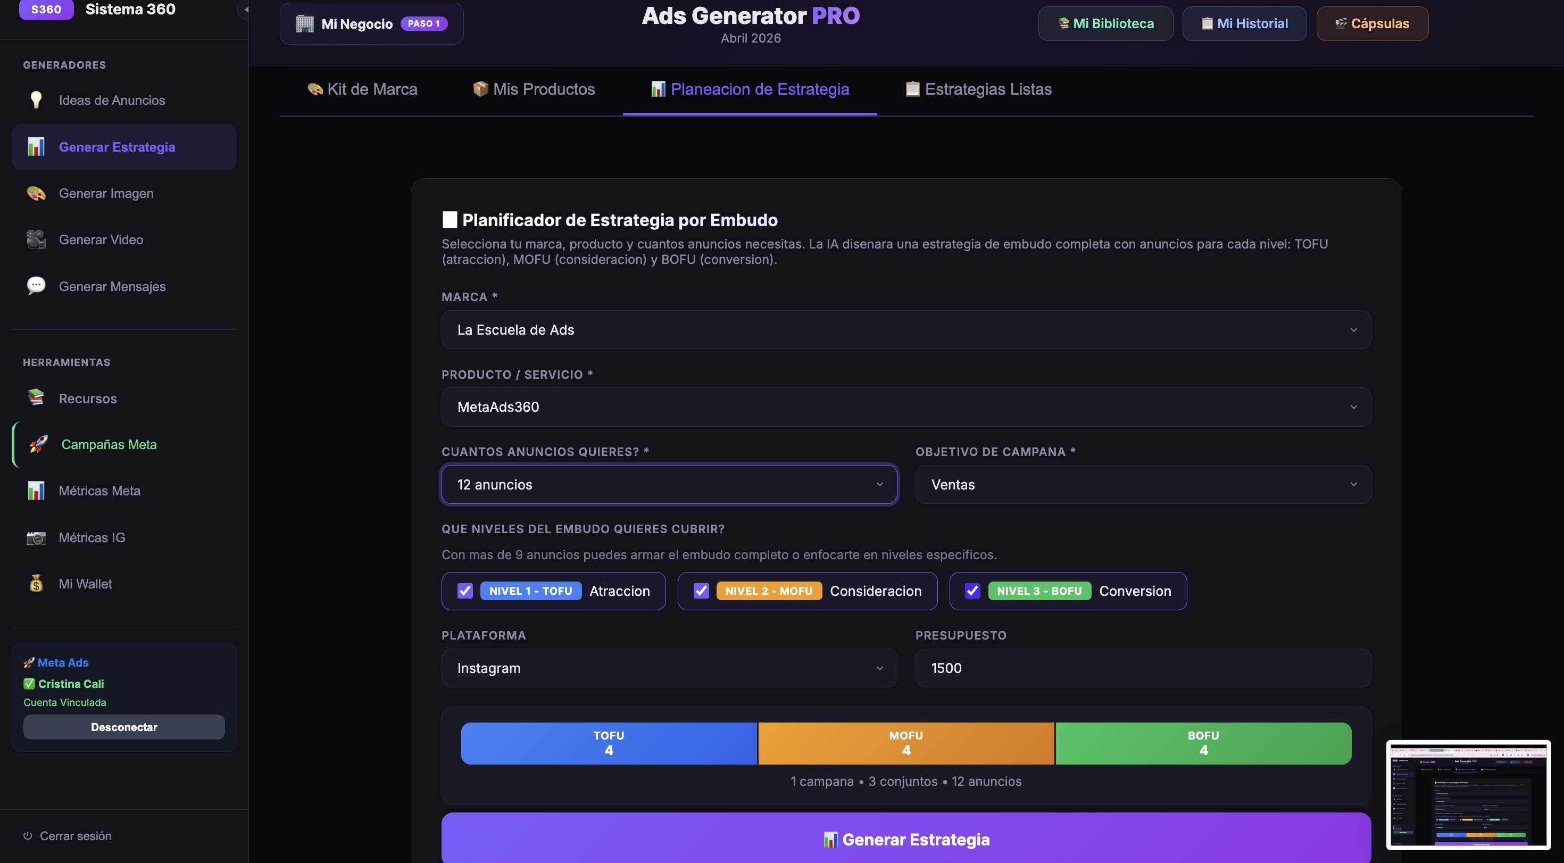1564x863 pixels.
Task: Open the Objetivo de Campaña Ventas dropdown
Action: click(x=1143, y=485)
